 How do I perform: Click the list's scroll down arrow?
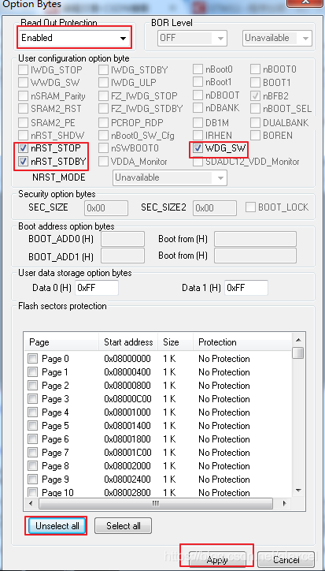298,491
